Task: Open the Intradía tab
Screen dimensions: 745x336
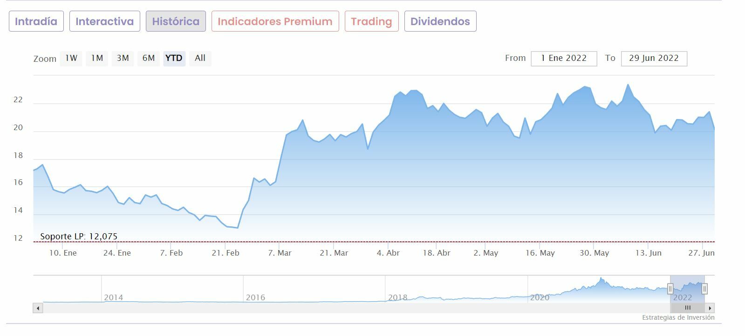Action: (36, 21)
